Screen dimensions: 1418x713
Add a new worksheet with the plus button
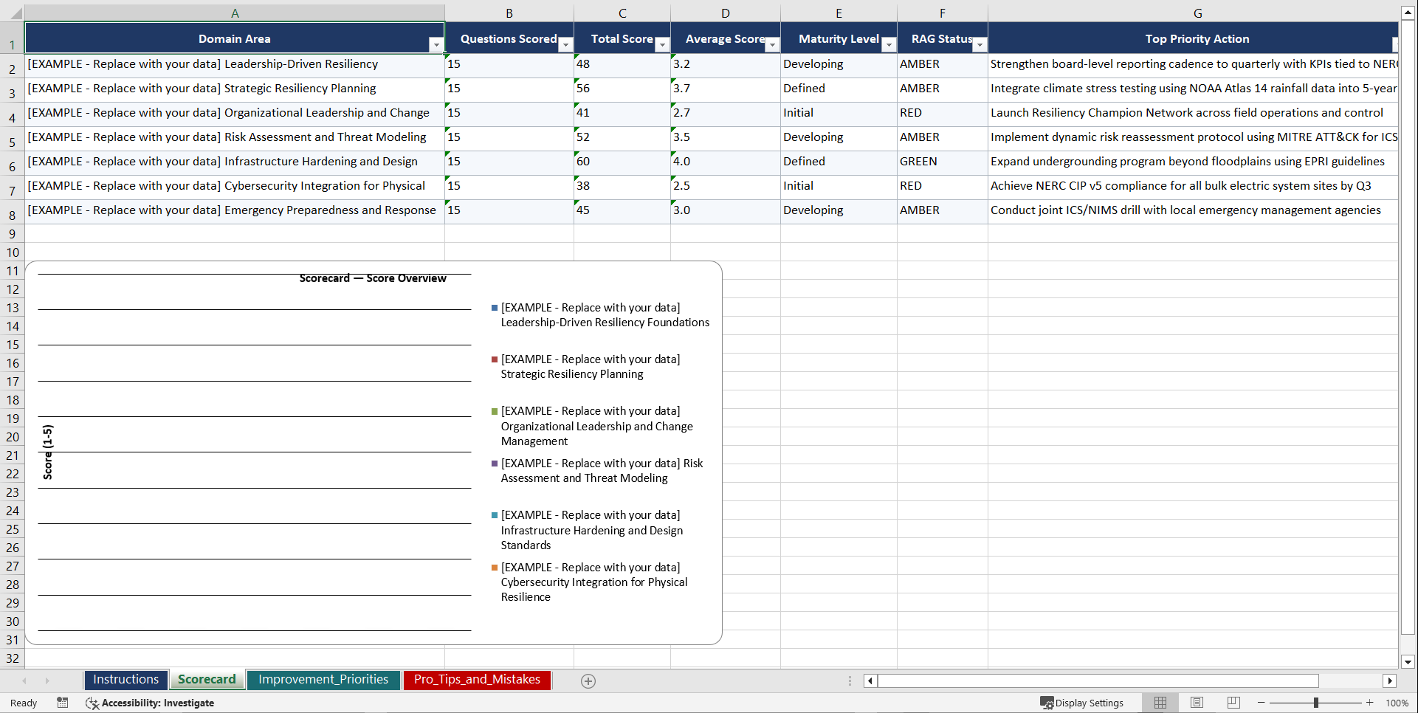coord(588,681)
